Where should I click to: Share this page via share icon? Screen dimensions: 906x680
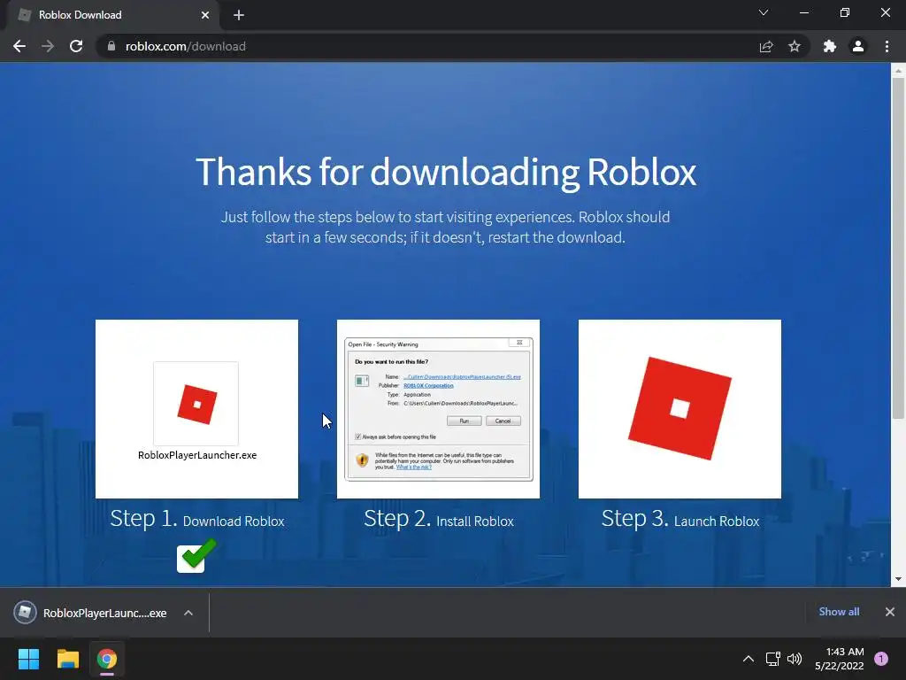click(x=766, y=46)
